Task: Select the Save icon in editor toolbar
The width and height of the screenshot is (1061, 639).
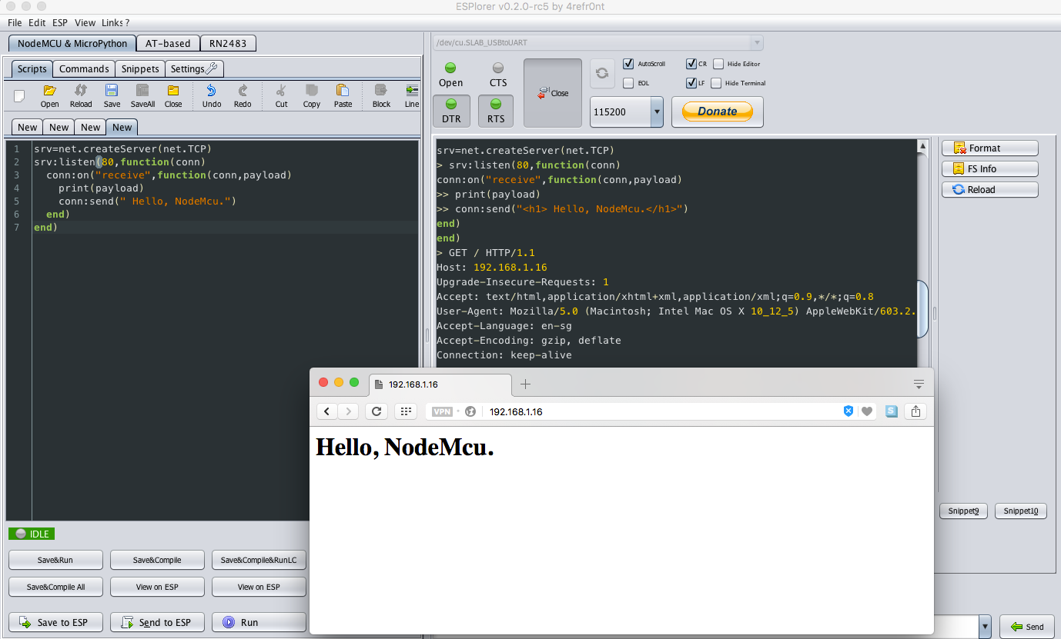Action: [110, 94]
